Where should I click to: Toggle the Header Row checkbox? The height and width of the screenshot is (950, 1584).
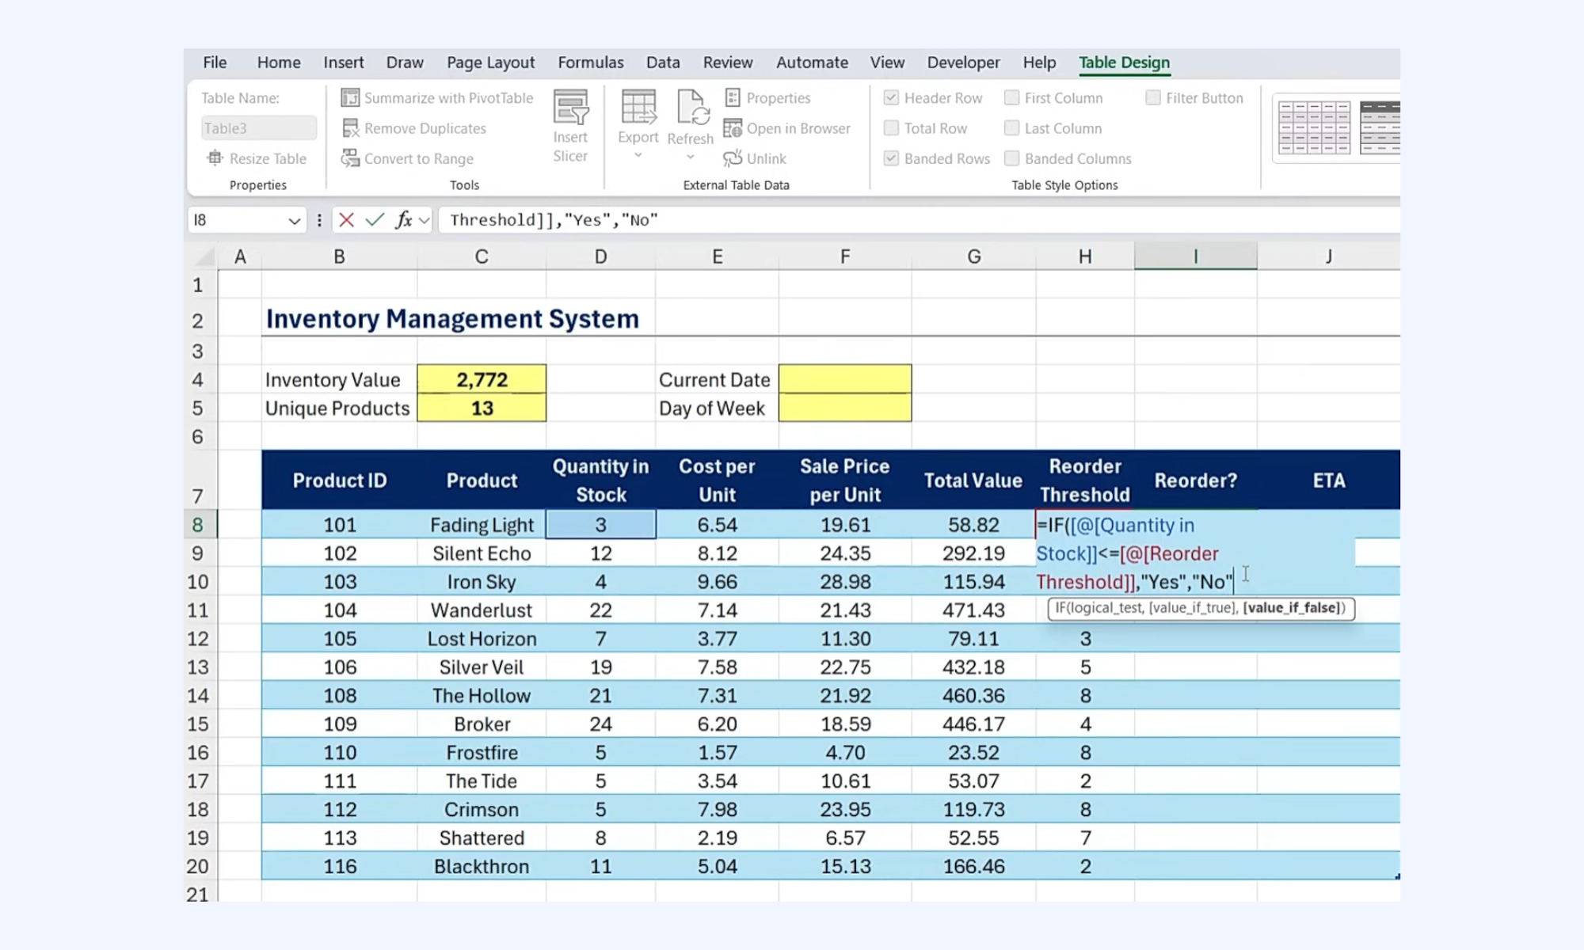coord(891,97)
